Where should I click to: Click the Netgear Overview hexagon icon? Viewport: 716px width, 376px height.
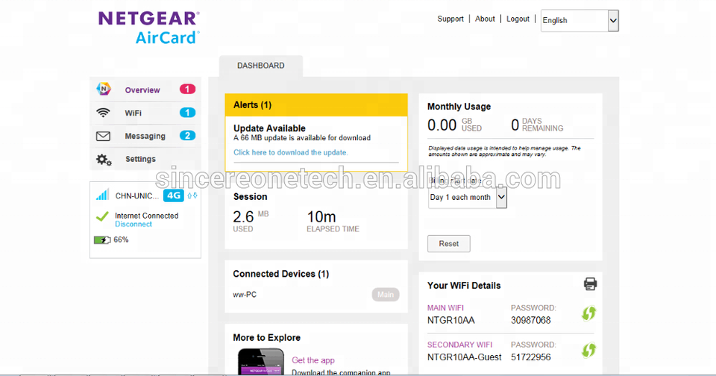[104, 89]
